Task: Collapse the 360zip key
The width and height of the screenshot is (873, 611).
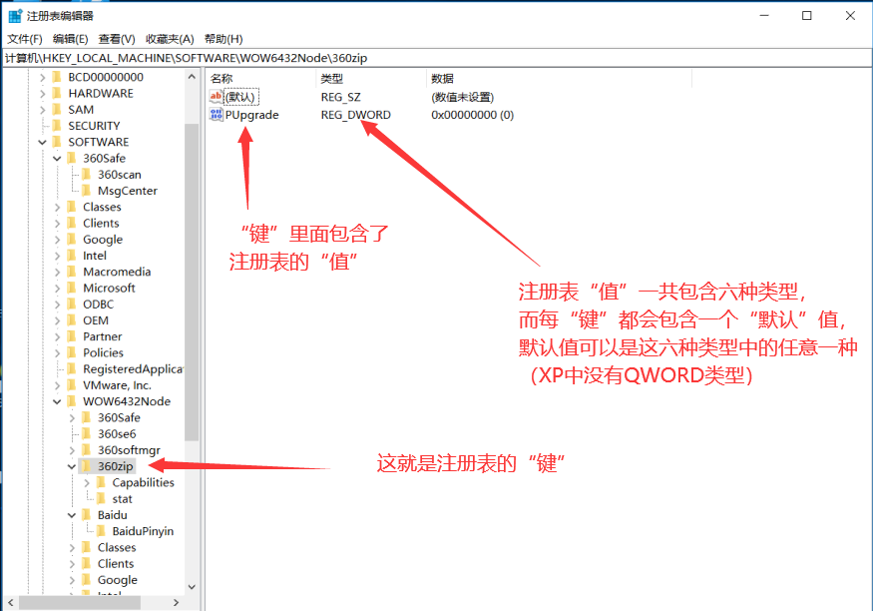Action: [x=72, y=466]
